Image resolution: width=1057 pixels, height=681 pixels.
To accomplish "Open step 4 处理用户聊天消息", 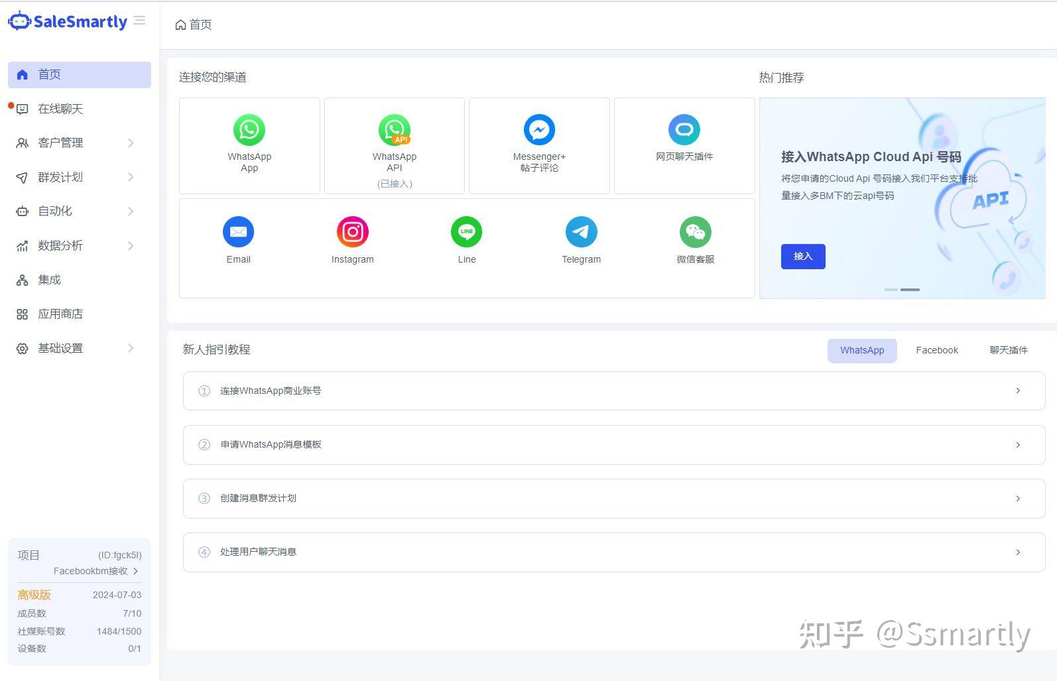I will [614, 552].
